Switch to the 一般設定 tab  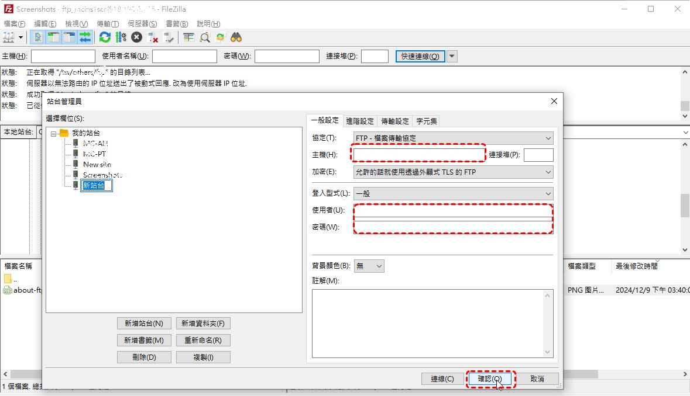(x=325, y=120)
